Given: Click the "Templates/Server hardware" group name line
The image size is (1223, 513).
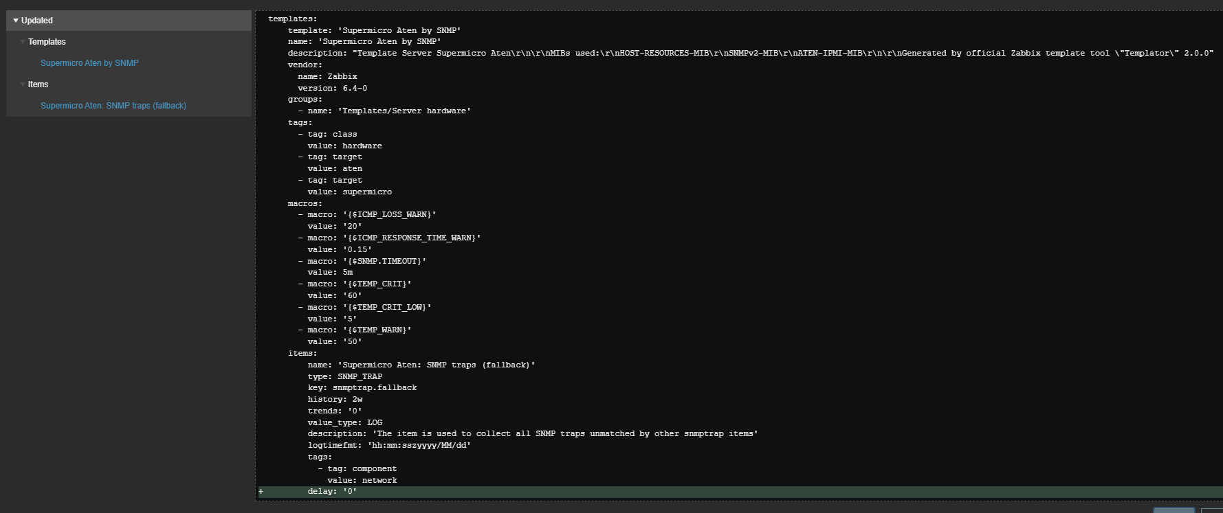Looking at the screenshot, I should pos(384,111).
